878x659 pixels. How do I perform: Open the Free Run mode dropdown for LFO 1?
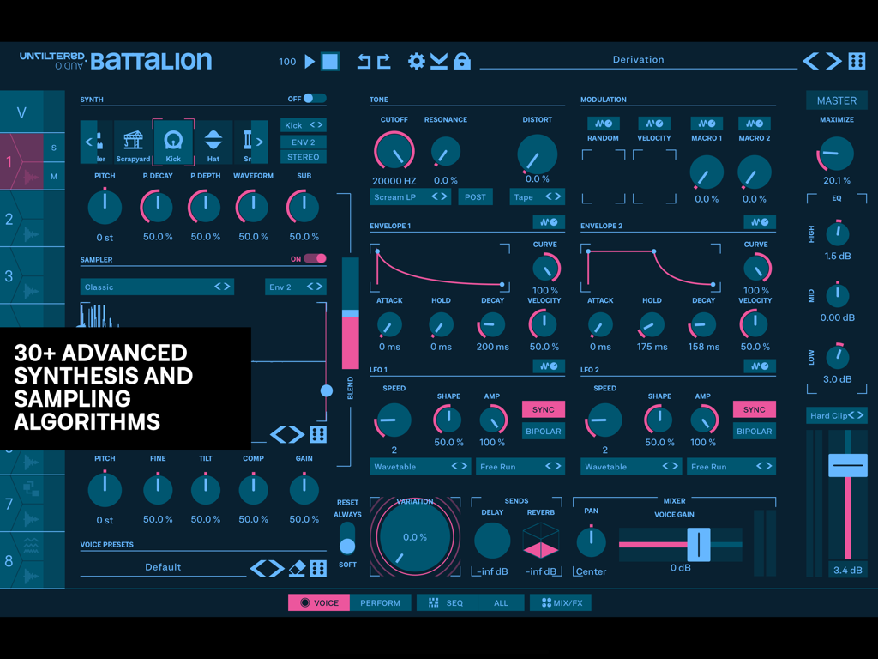pos(520,466)
